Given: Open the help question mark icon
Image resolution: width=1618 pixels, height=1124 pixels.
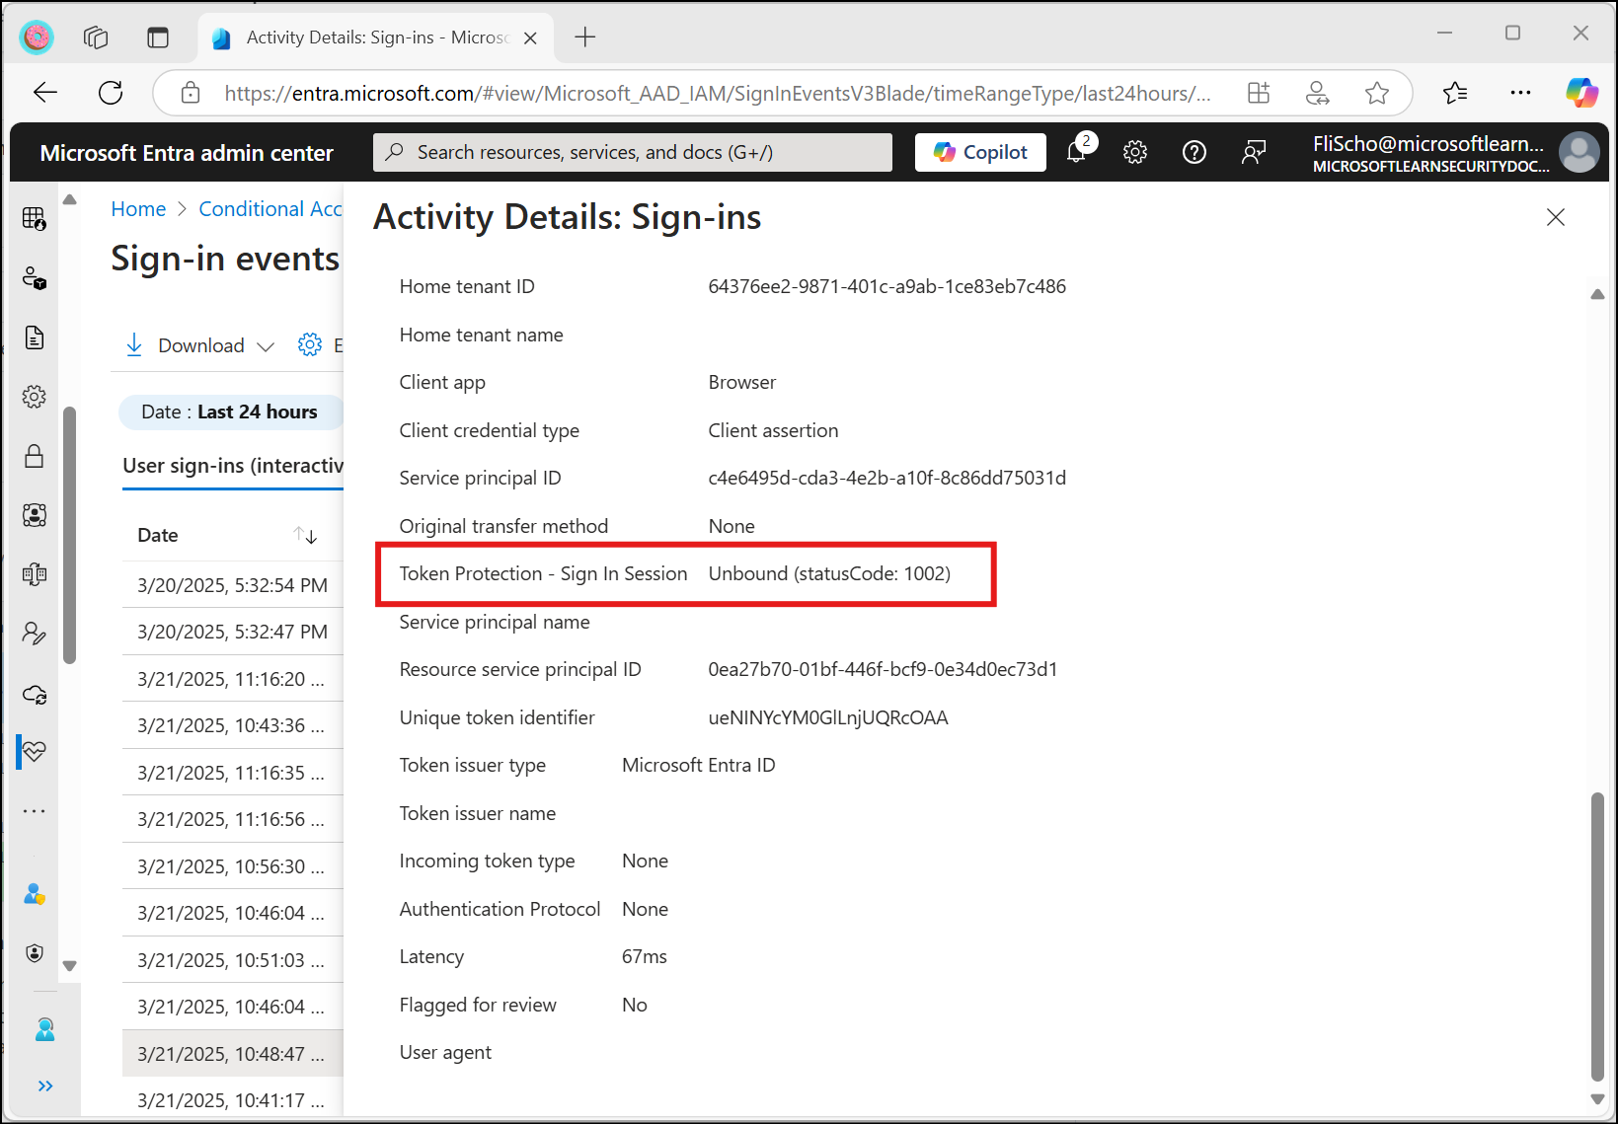Looking at the screenshot, I should (1194, 152).
